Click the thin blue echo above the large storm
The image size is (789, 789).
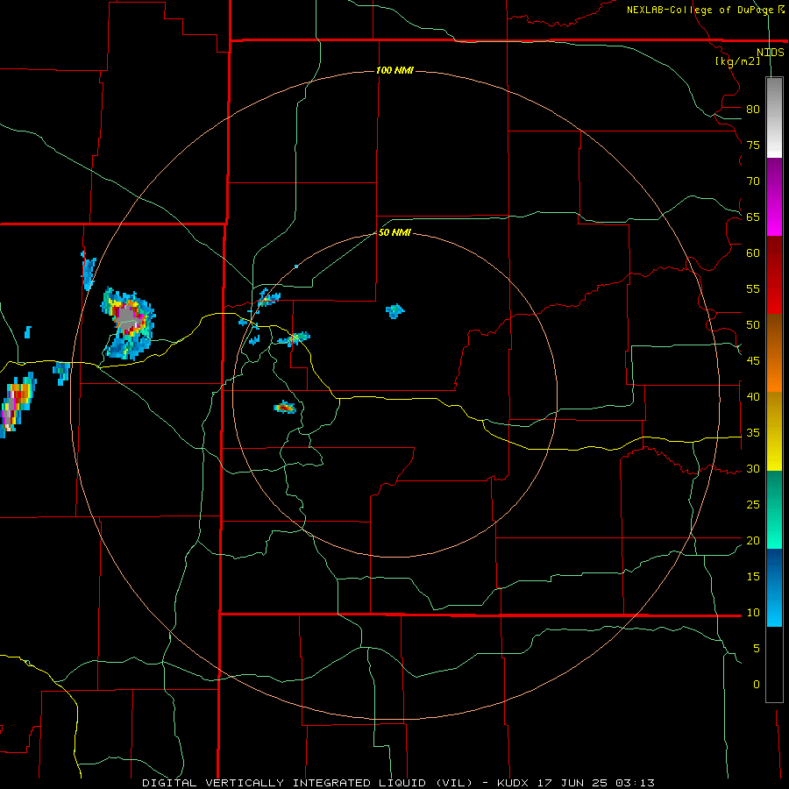pos(89,271)
